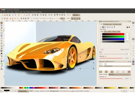
Task: Click the Blur value stepper arrows
Action: point(130,54)
